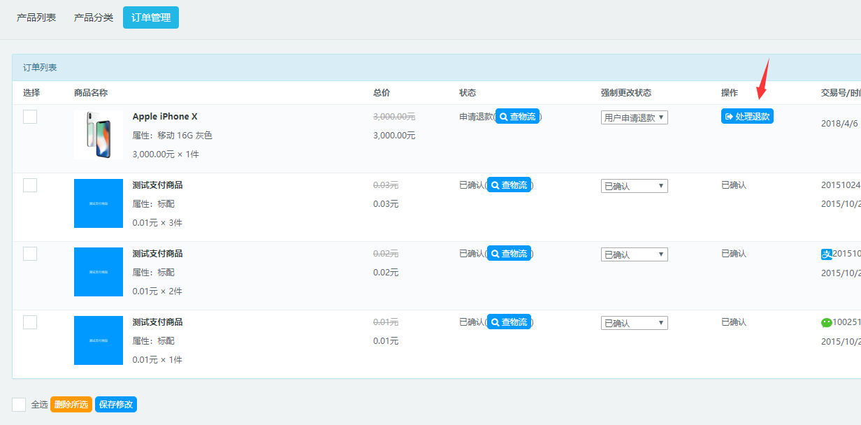Check logistics for the 0.02元 test order
This screenshot has height=425, width=861.
(x=509, y=254)
